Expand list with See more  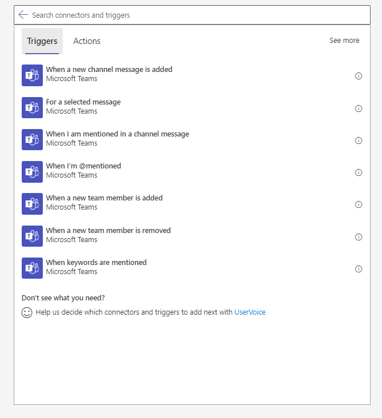coord(344,41)
